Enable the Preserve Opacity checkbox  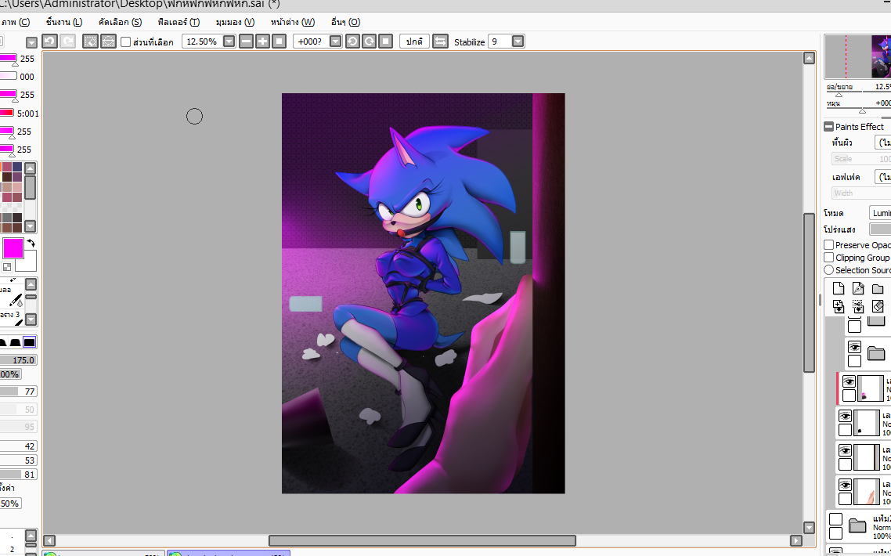click(x=829, y=245)
